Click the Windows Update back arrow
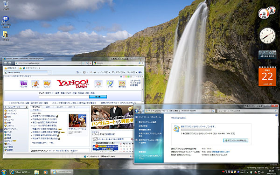Image resolution: width=280 pixels, height=175 pixels. click(x=137, y=111)
